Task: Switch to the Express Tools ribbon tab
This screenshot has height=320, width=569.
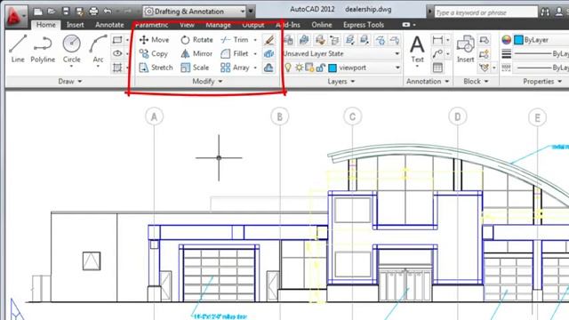Action: (364, 25)
